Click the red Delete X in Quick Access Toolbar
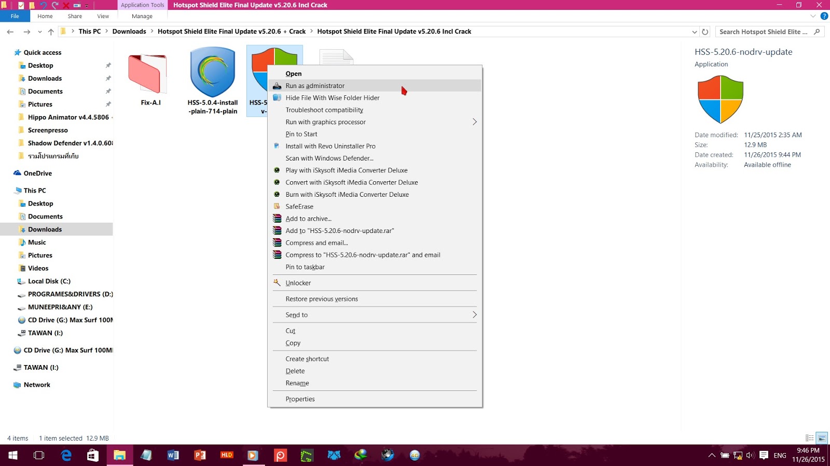830x466 pixels. click(66, 5)
